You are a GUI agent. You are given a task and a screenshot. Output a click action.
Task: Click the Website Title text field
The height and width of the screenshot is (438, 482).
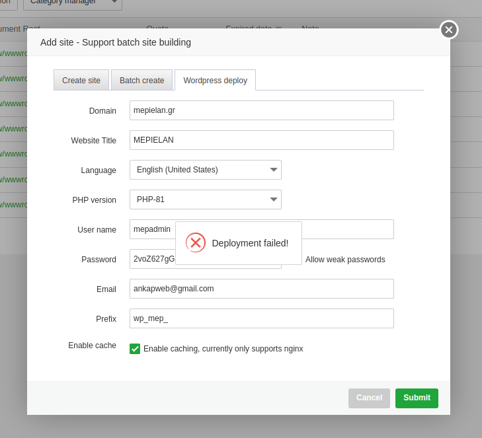click(x=262, y=140)
